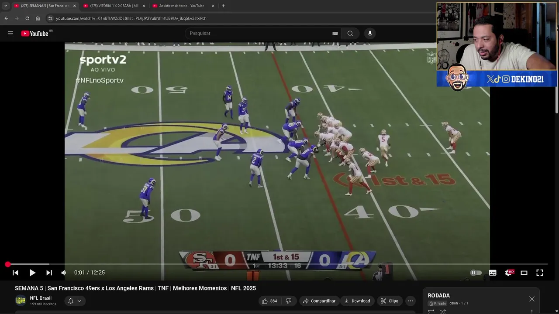The width and height of the screenshot is (559, 314).
Task: Click the search magnifier button
Action: click(350, 34)
